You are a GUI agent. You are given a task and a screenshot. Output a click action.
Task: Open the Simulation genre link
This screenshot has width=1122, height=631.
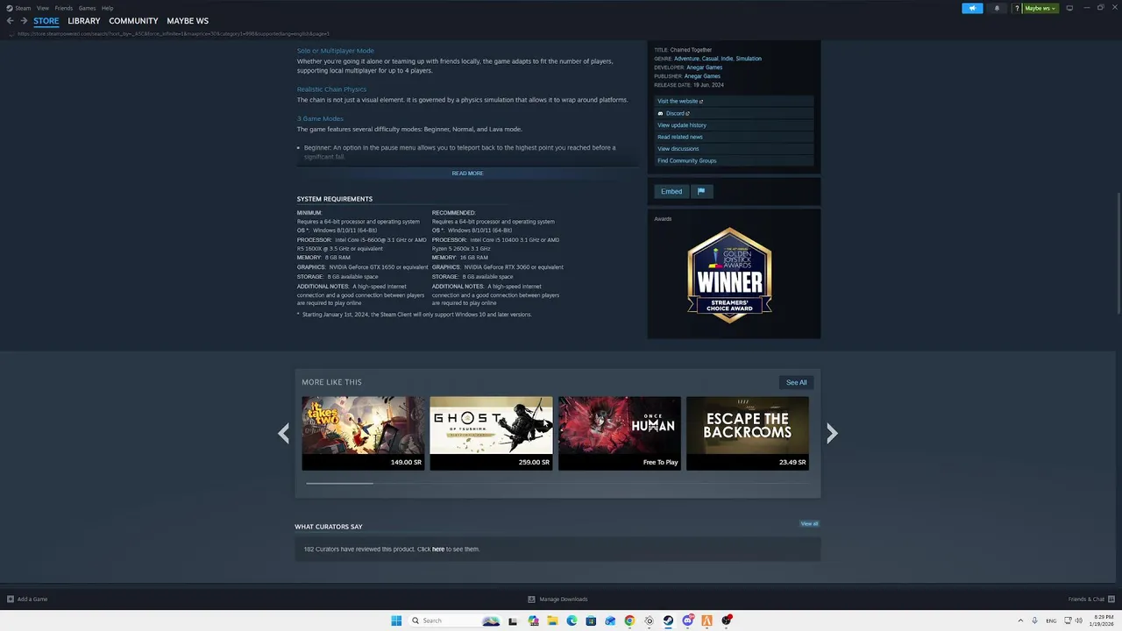[x=749, y=59]
